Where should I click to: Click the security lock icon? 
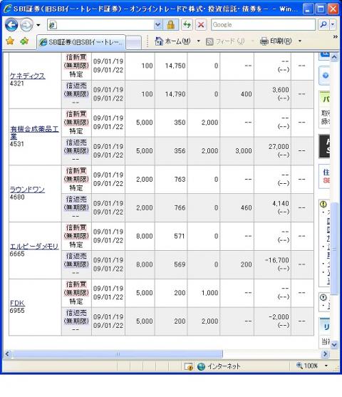[x=171, y=25]
